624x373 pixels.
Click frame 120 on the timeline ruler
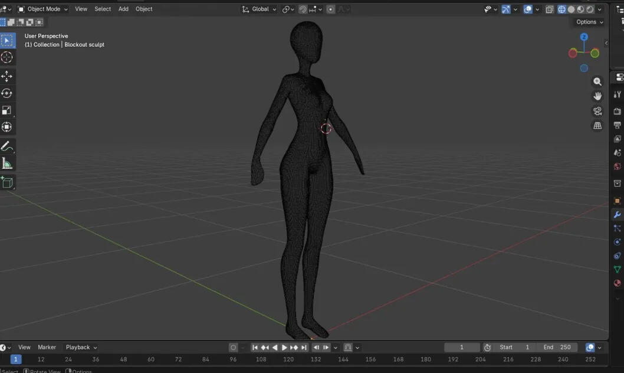pos(288,359)
